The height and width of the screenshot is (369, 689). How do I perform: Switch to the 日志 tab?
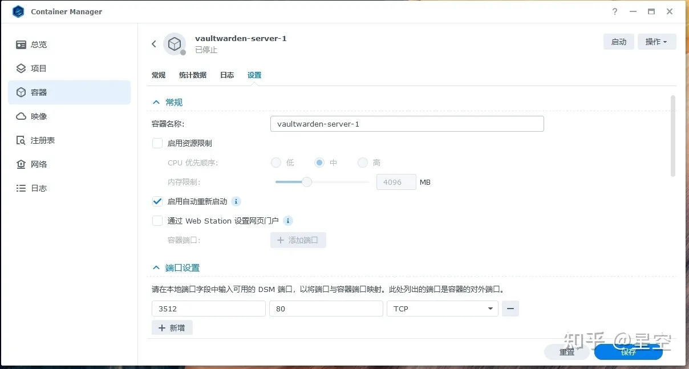tap(227, 75)
